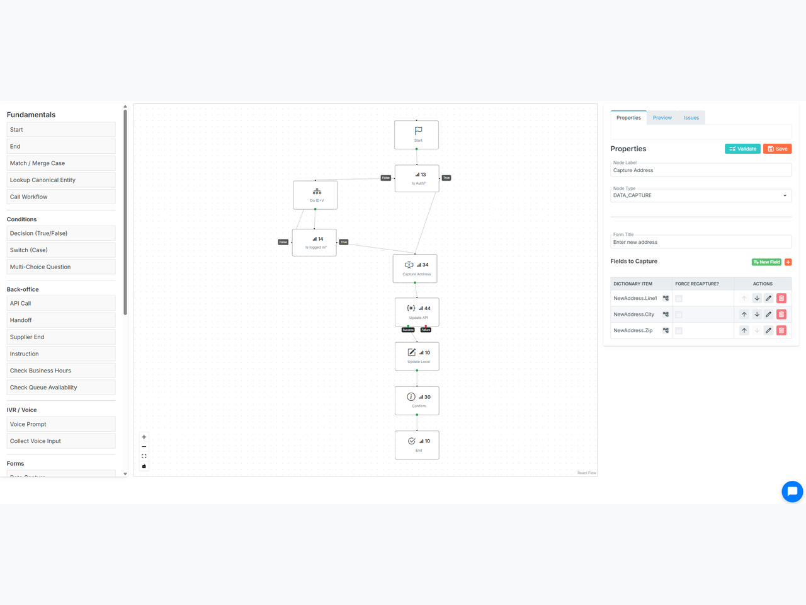Edit the NewAddress.City field
Screen dimensions: 806x605
coord(769,314)
